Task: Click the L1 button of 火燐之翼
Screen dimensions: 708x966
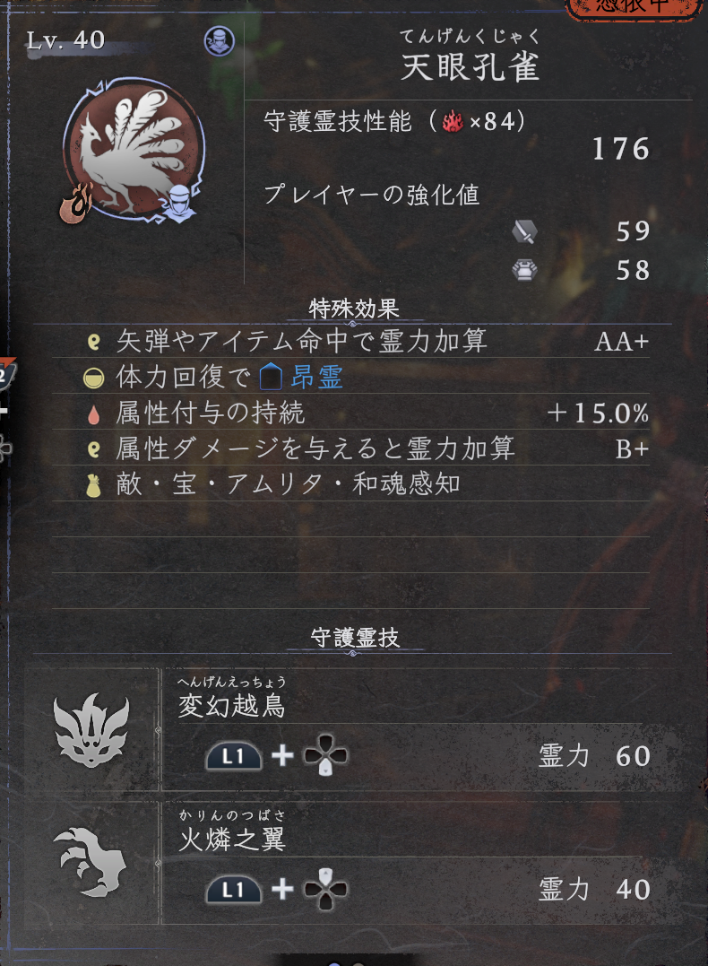Action: point(233,889)
